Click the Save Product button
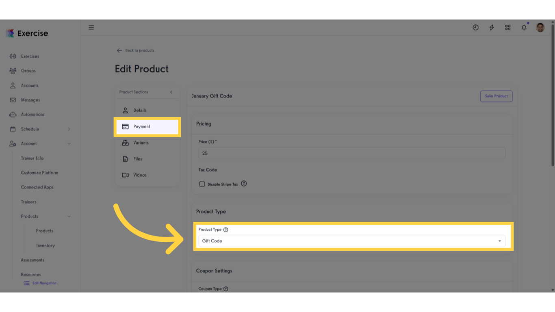 (496, 96)
